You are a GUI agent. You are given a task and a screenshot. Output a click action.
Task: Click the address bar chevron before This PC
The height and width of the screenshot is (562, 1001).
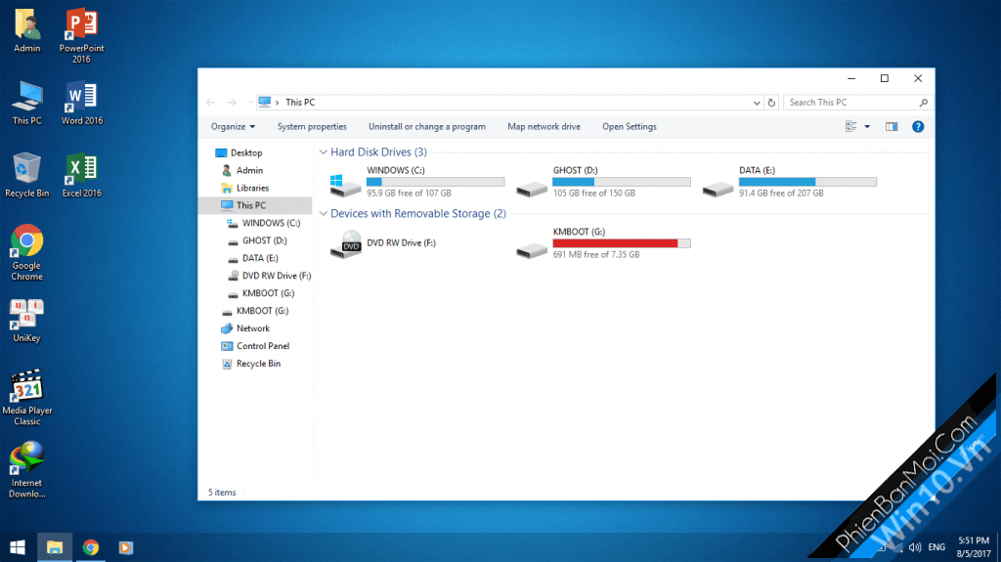point(277,103)
